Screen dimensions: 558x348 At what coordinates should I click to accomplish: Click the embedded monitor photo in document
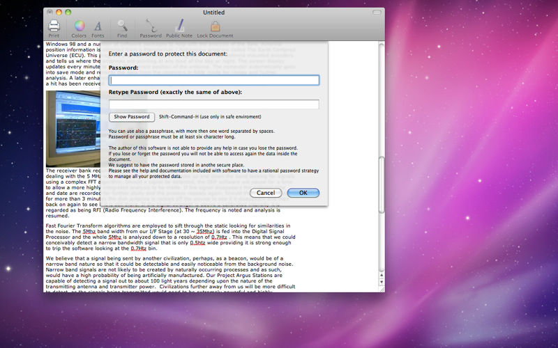[x=73, y=129]
